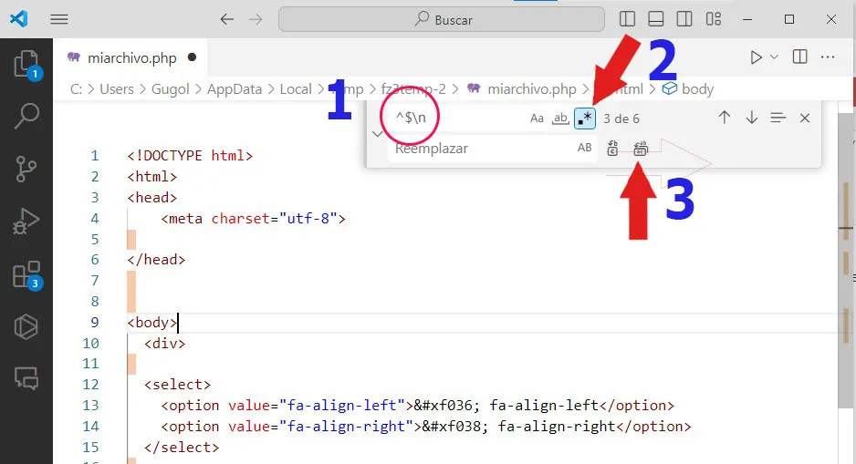Toggle the secondary sidebar layout icon
Screen dimensions: 856x464
tap(684, 19)
